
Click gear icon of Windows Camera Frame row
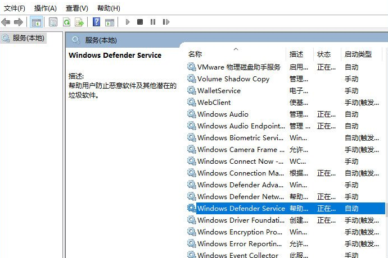pyautogui.click(x=192, y=149)
